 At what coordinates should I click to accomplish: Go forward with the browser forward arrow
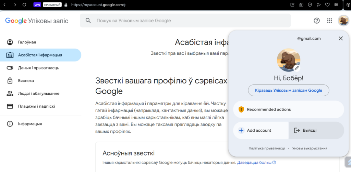[15, 4]
